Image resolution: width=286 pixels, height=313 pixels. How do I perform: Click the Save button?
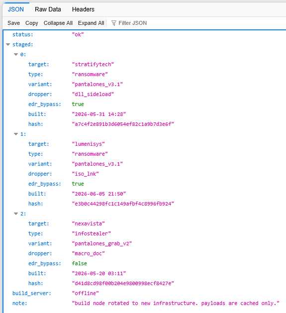[x=13, y=23]
